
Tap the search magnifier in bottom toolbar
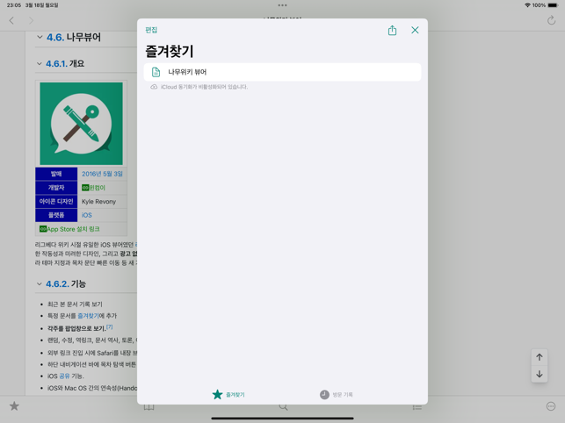pyautogui.click(x=283, y=406)
